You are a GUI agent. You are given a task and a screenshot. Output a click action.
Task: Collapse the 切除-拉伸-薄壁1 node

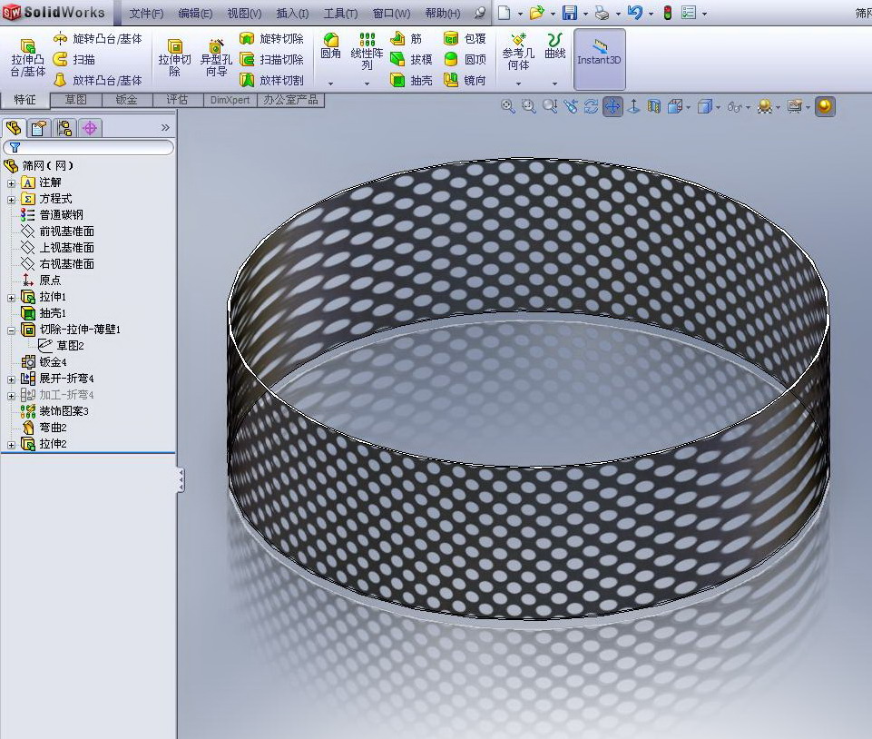point(11,330)
